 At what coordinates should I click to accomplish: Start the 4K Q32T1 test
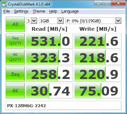coord(15,57)
